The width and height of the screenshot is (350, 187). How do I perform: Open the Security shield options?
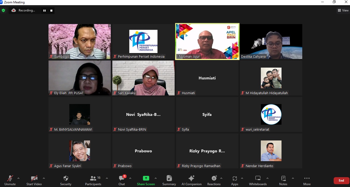[66, 180]
